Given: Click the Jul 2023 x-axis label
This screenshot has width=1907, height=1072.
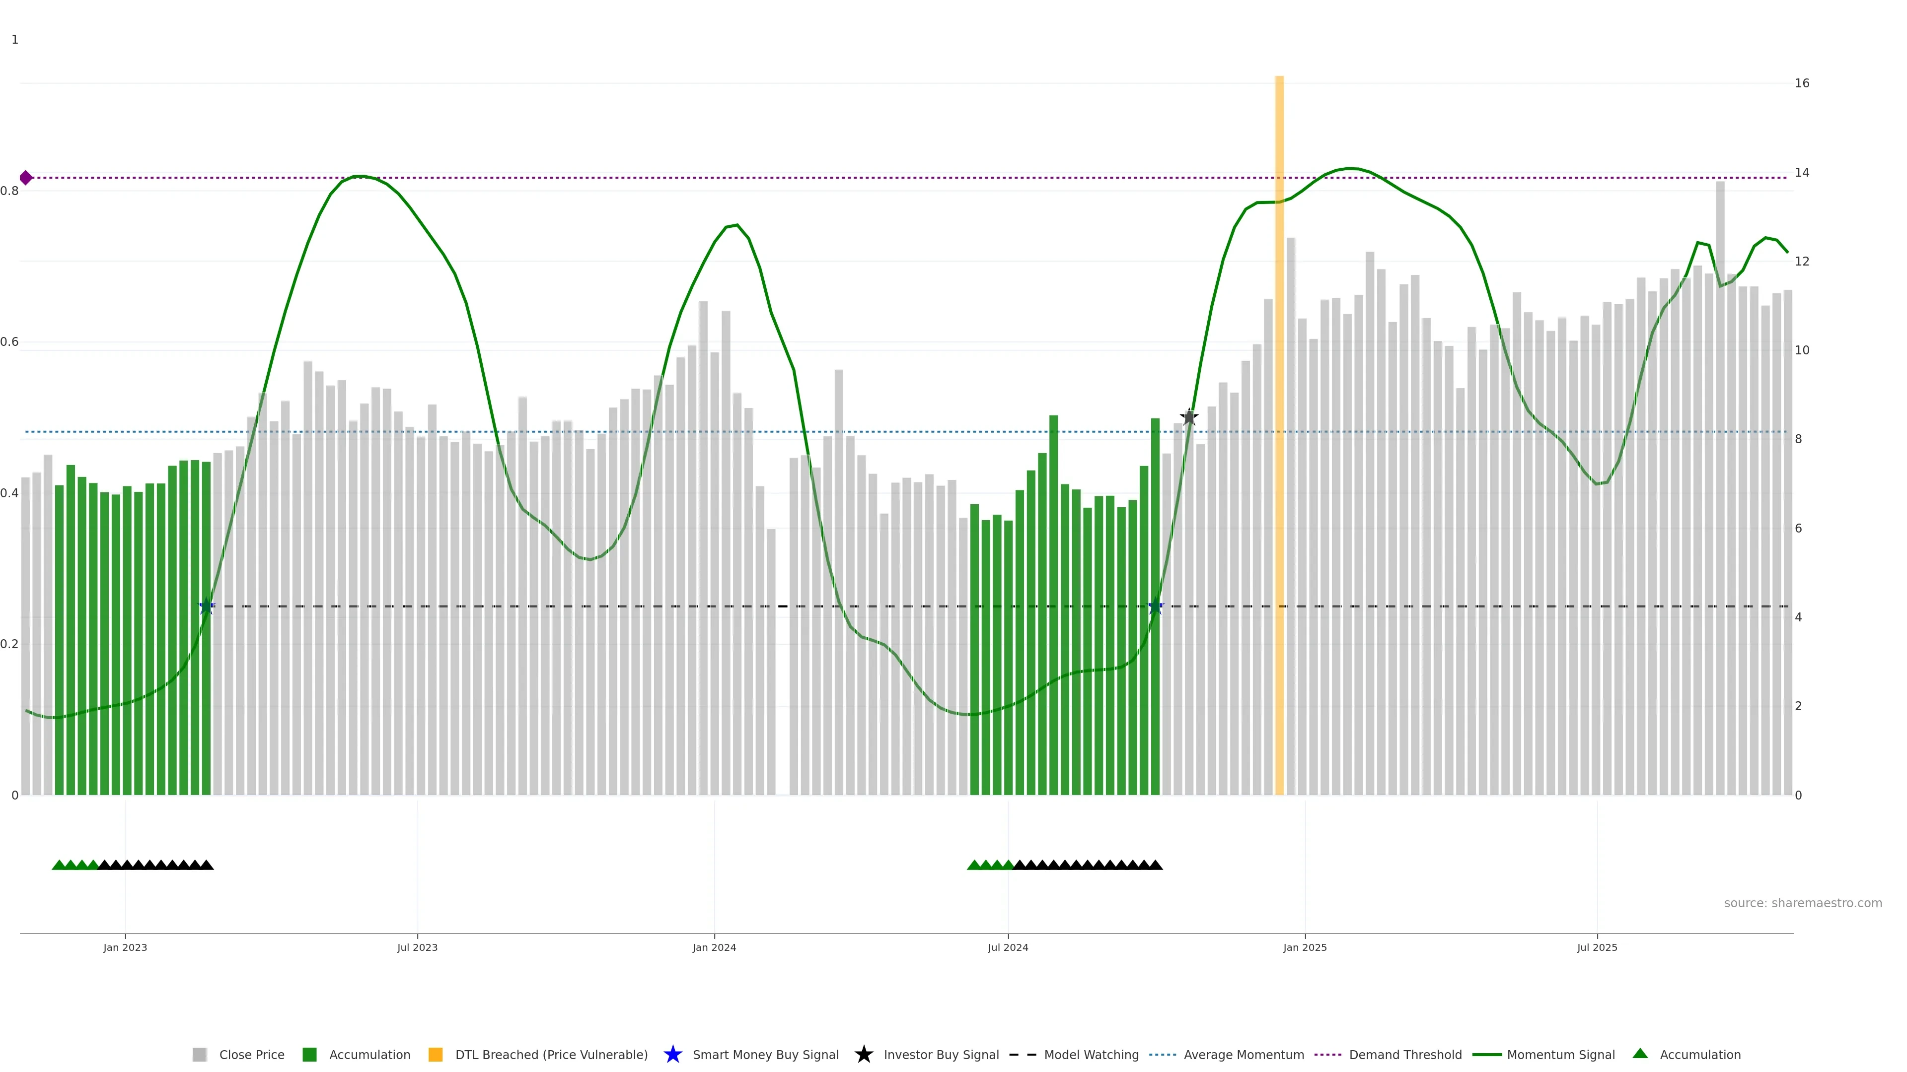Looking at the screenshot, I should [x=417, y=947].
